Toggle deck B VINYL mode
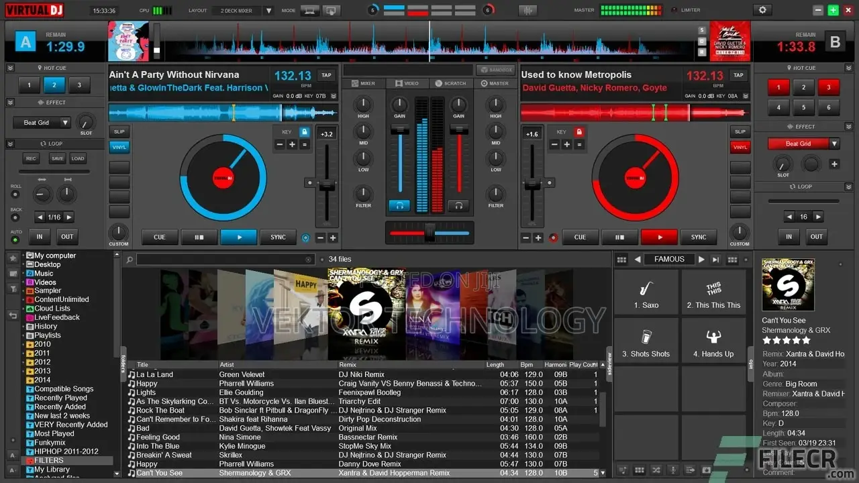The height and width of the screenshot is (483, 859). [x=740, y=147]
